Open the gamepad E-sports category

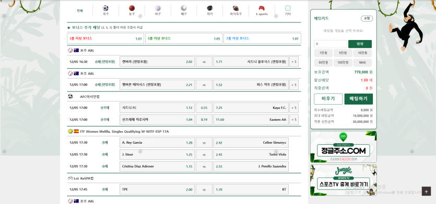(x=262, y=11)
